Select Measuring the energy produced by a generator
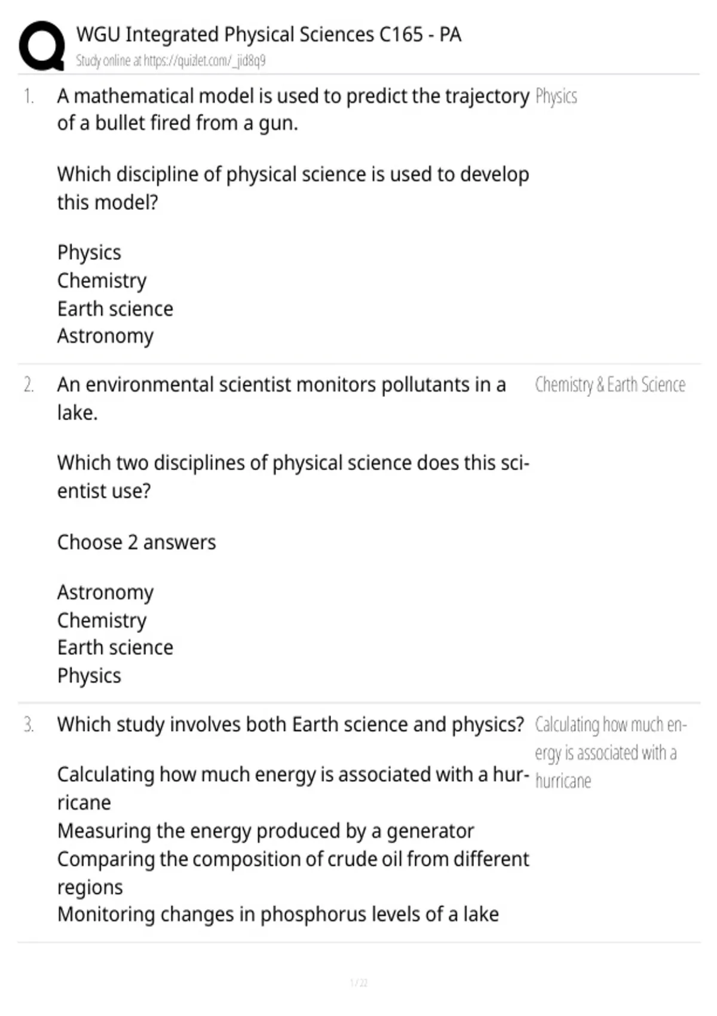This screenshot has height=1016, width=717. pyautogui.click(x=265, y=831)
